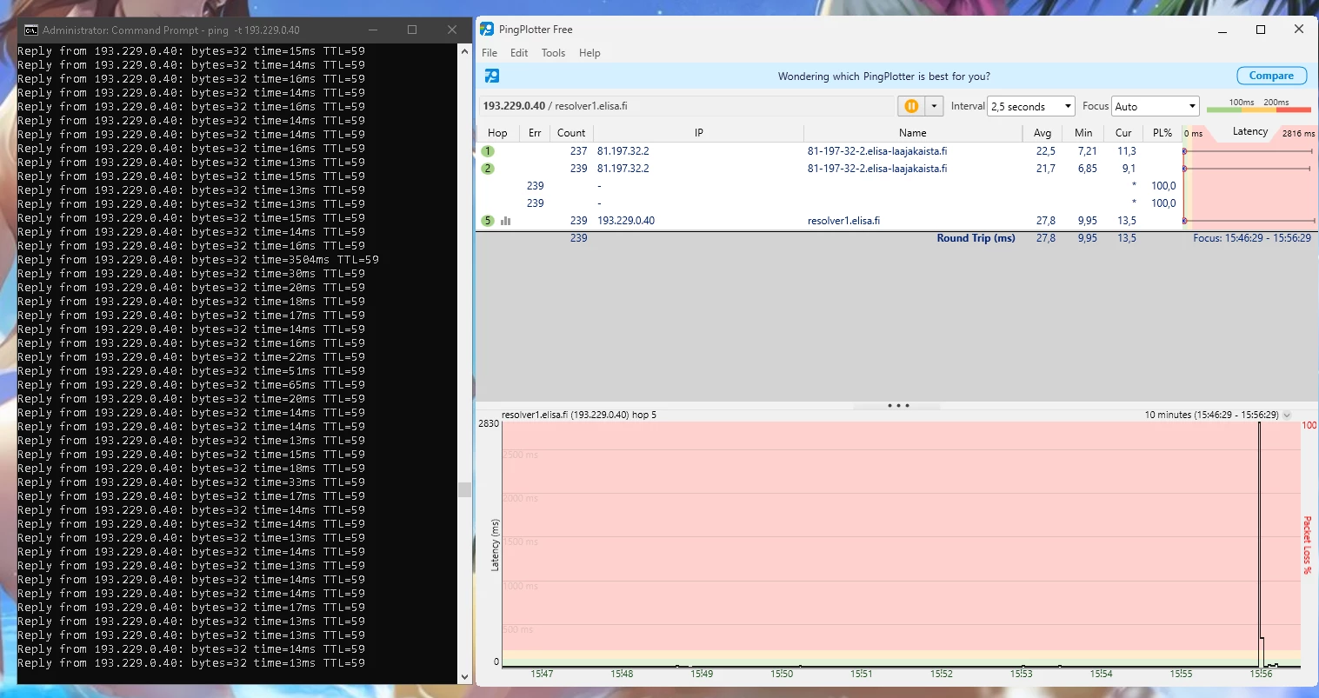Screen dimensions: 1319x698
Task: Click the 15:50 mark on the timeline axis
Action: [x=782, y=674]
